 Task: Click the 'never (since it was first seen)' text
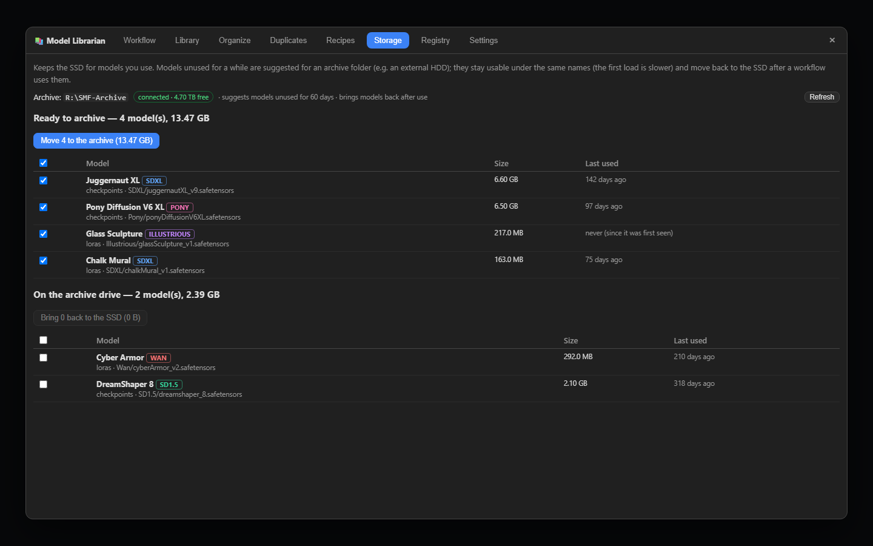(629, 233)
